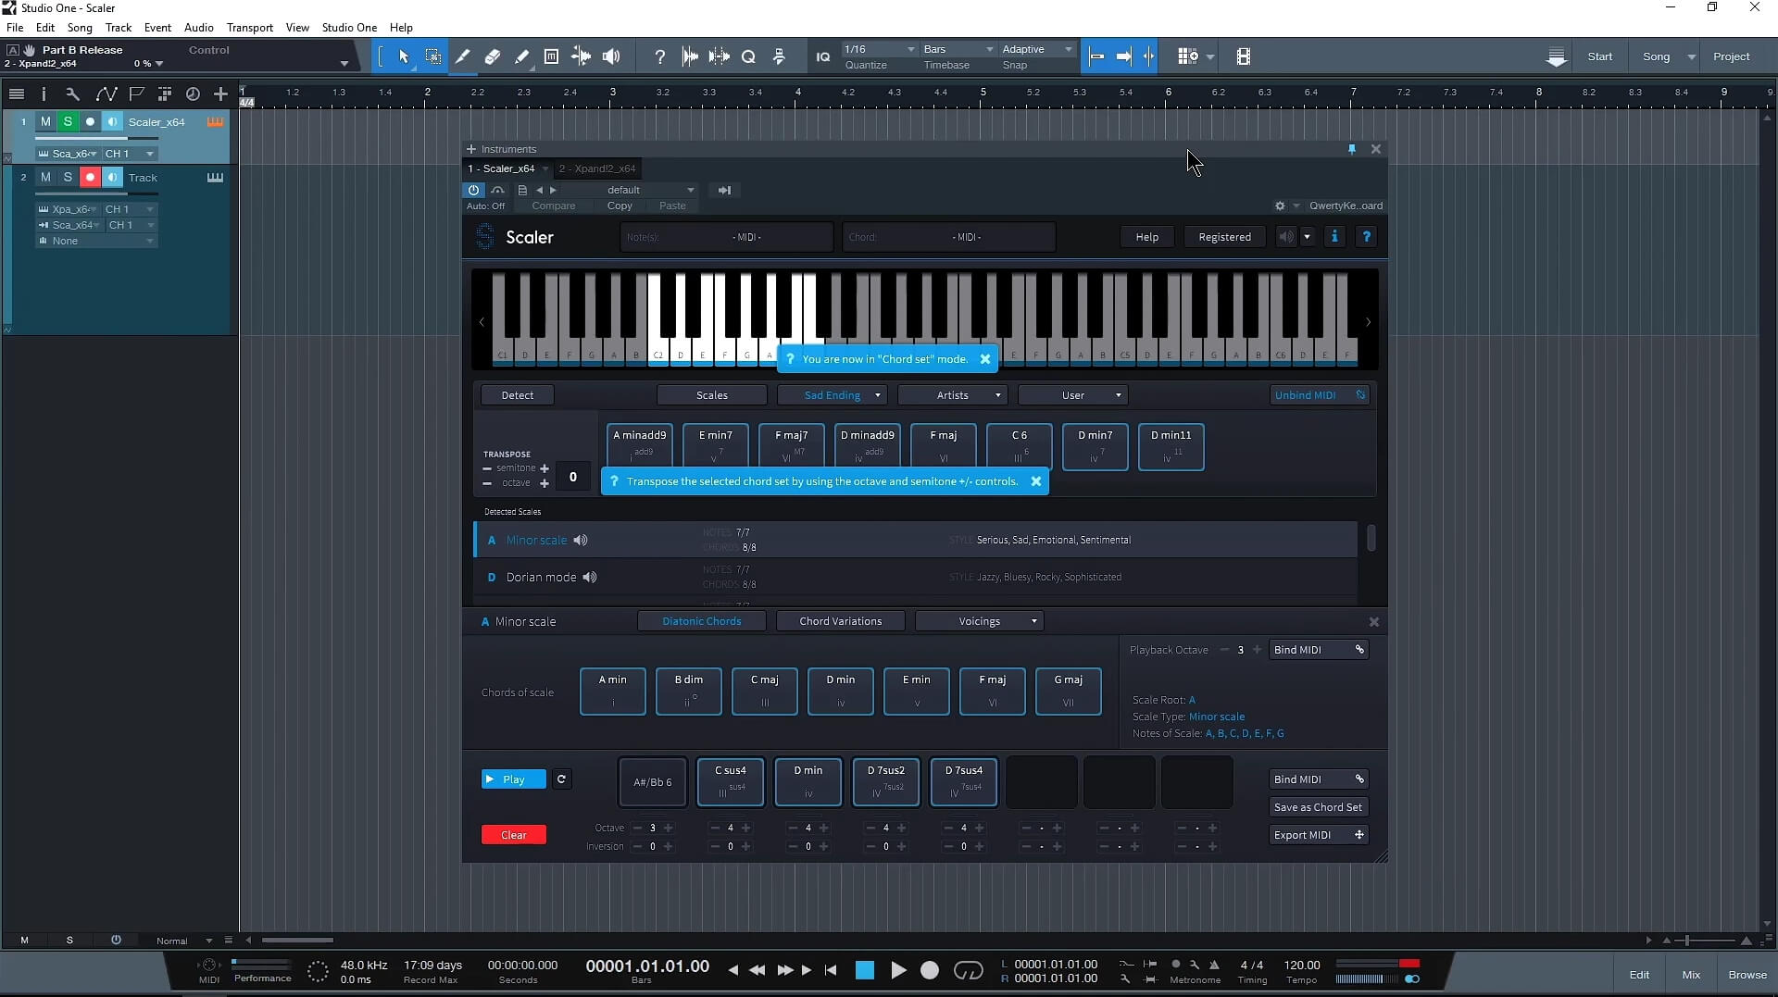Open the Studio One menu
Viewport: 1778px width, 997px height.
(x=349, y=28)
